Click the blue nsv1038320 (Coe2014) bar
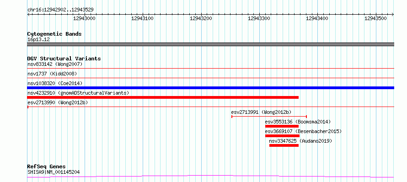The image size is (407, 182). [x=210, y=88]
